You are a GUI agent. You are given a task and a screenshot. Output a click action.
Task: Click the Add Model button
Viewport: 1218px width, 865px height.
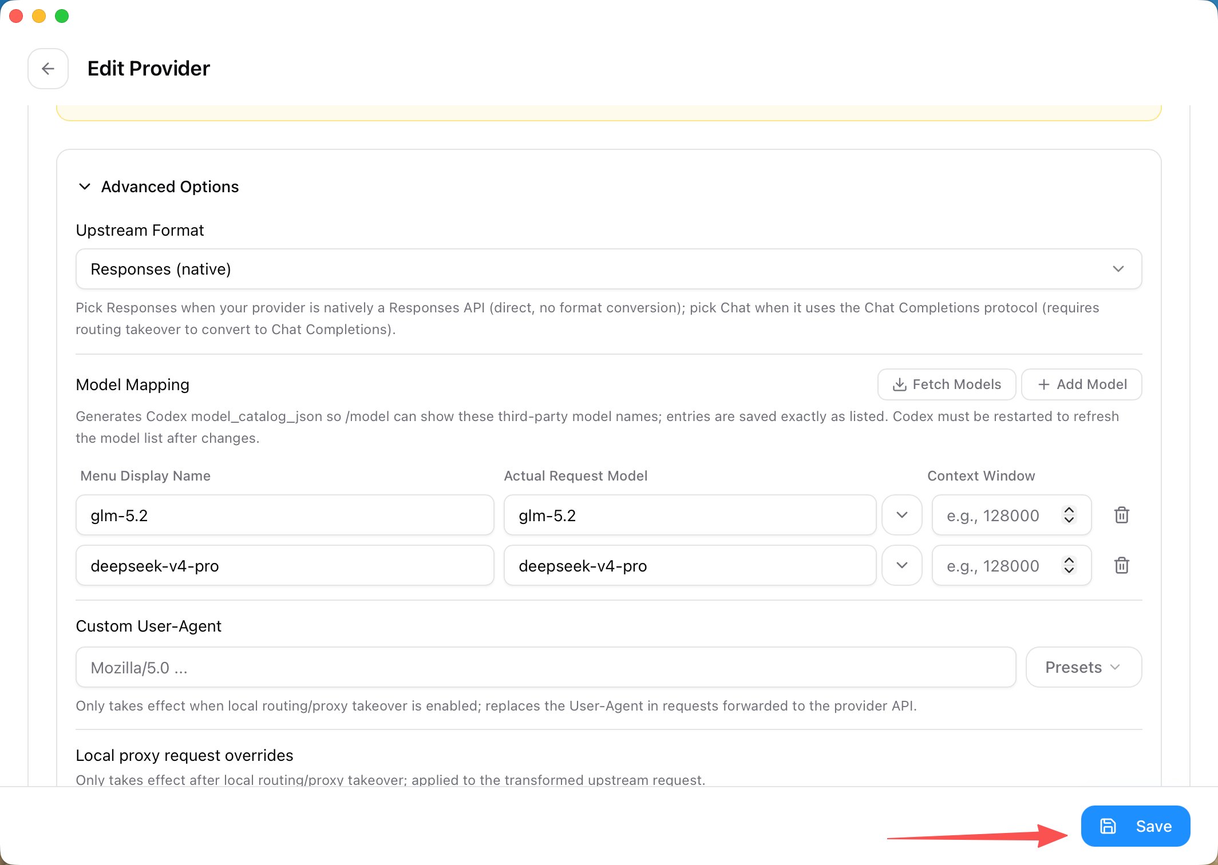point(1082,384)
